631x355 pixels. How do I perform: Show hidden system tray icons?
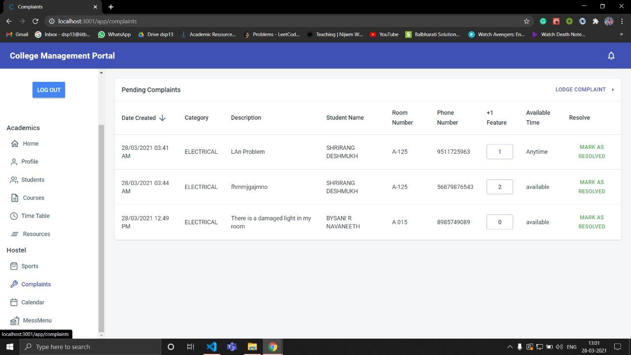tap(510, 347)
